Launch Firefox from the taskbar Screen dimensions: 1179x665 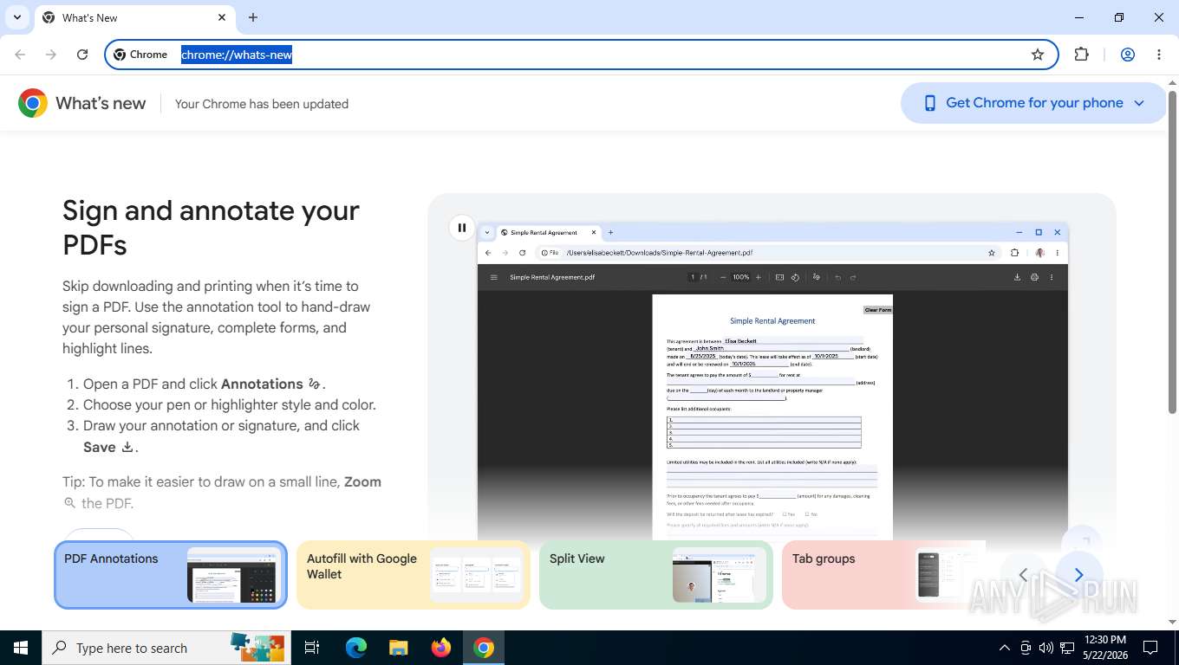441,648
